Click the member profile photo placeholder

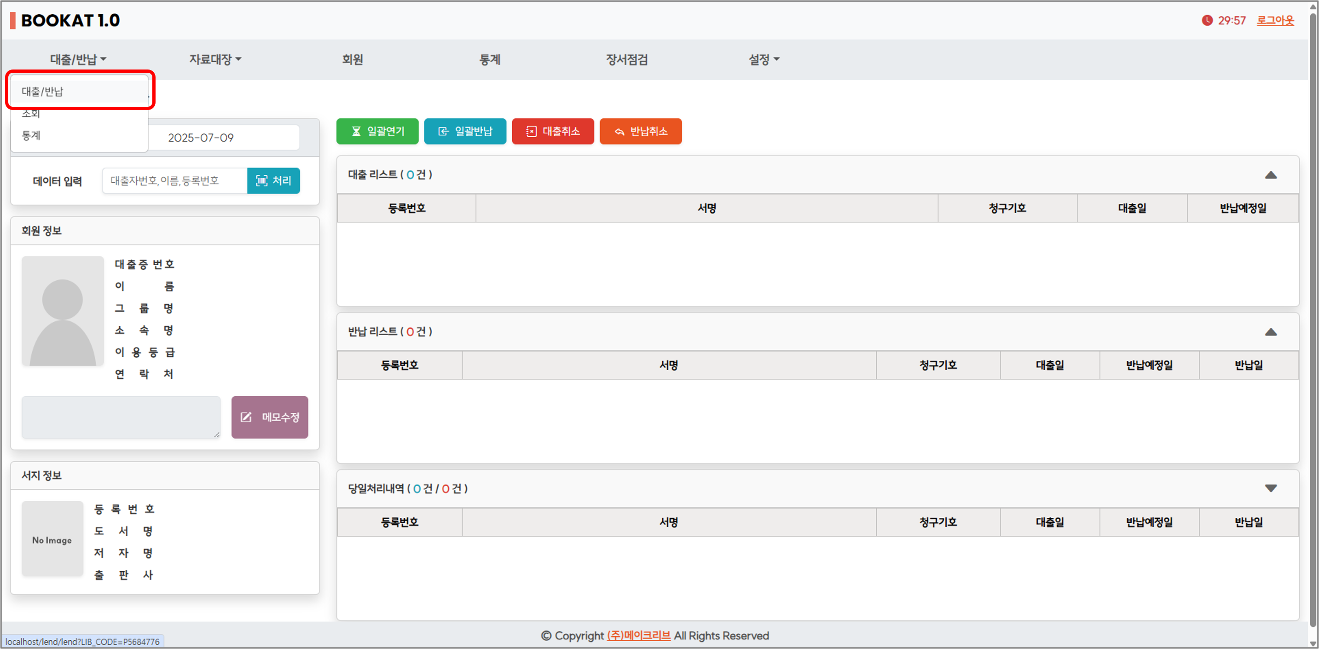pyautogui.click(x=63, y=311)
